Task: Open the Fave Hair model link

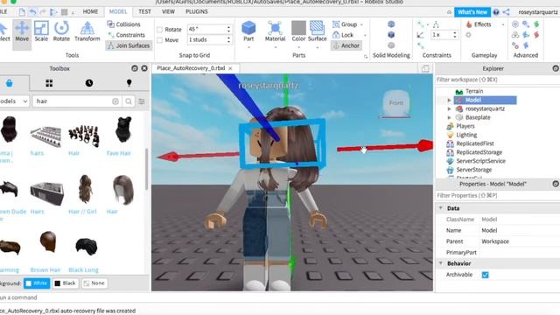Action: tap(119, 153)
